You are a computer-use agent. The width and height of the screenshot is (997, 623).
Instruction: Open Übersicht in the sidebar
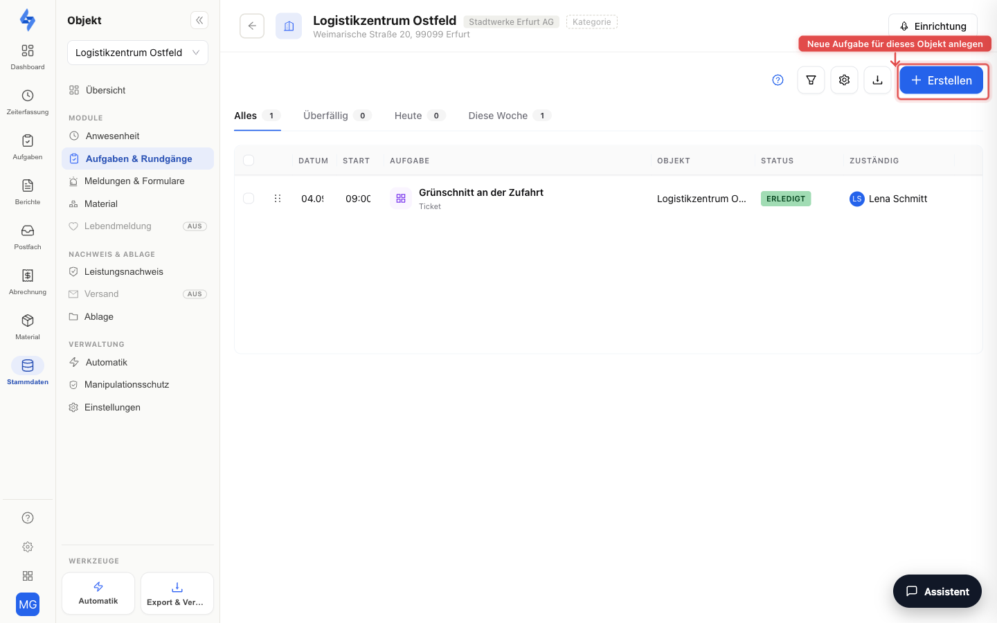tap(138, 90)
